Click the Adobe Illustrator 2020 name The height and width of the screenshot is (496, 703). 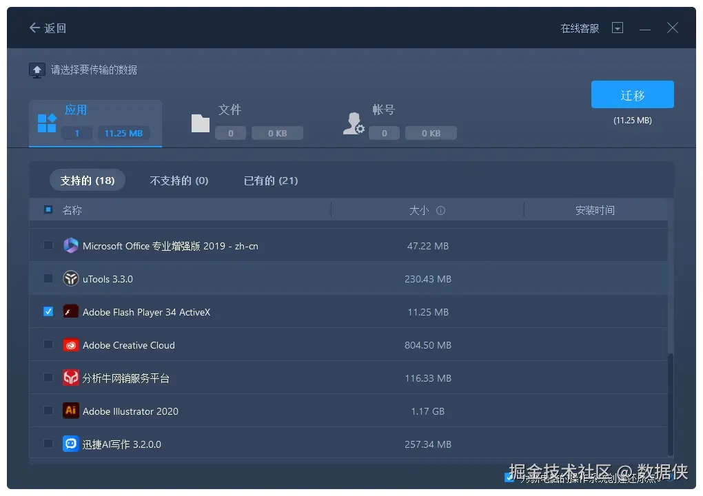pyautogui.click(x=130, y=411)
